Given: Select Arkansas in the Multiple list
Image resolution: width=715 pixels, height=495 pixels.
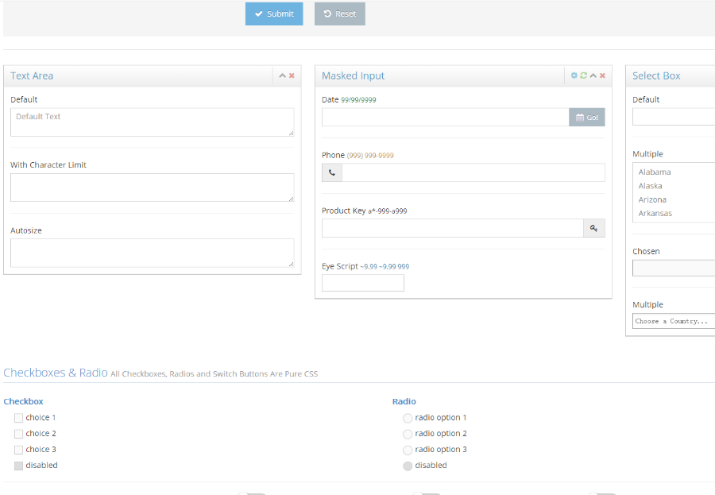Looking at the screenshot, I should [x=674, y=213].
